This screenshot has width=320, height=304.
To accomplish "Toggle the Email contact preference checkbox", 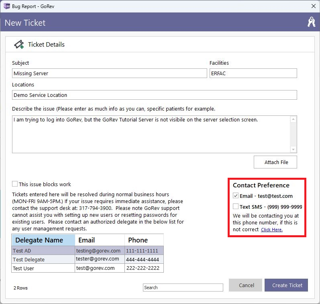I will [236, 195].
